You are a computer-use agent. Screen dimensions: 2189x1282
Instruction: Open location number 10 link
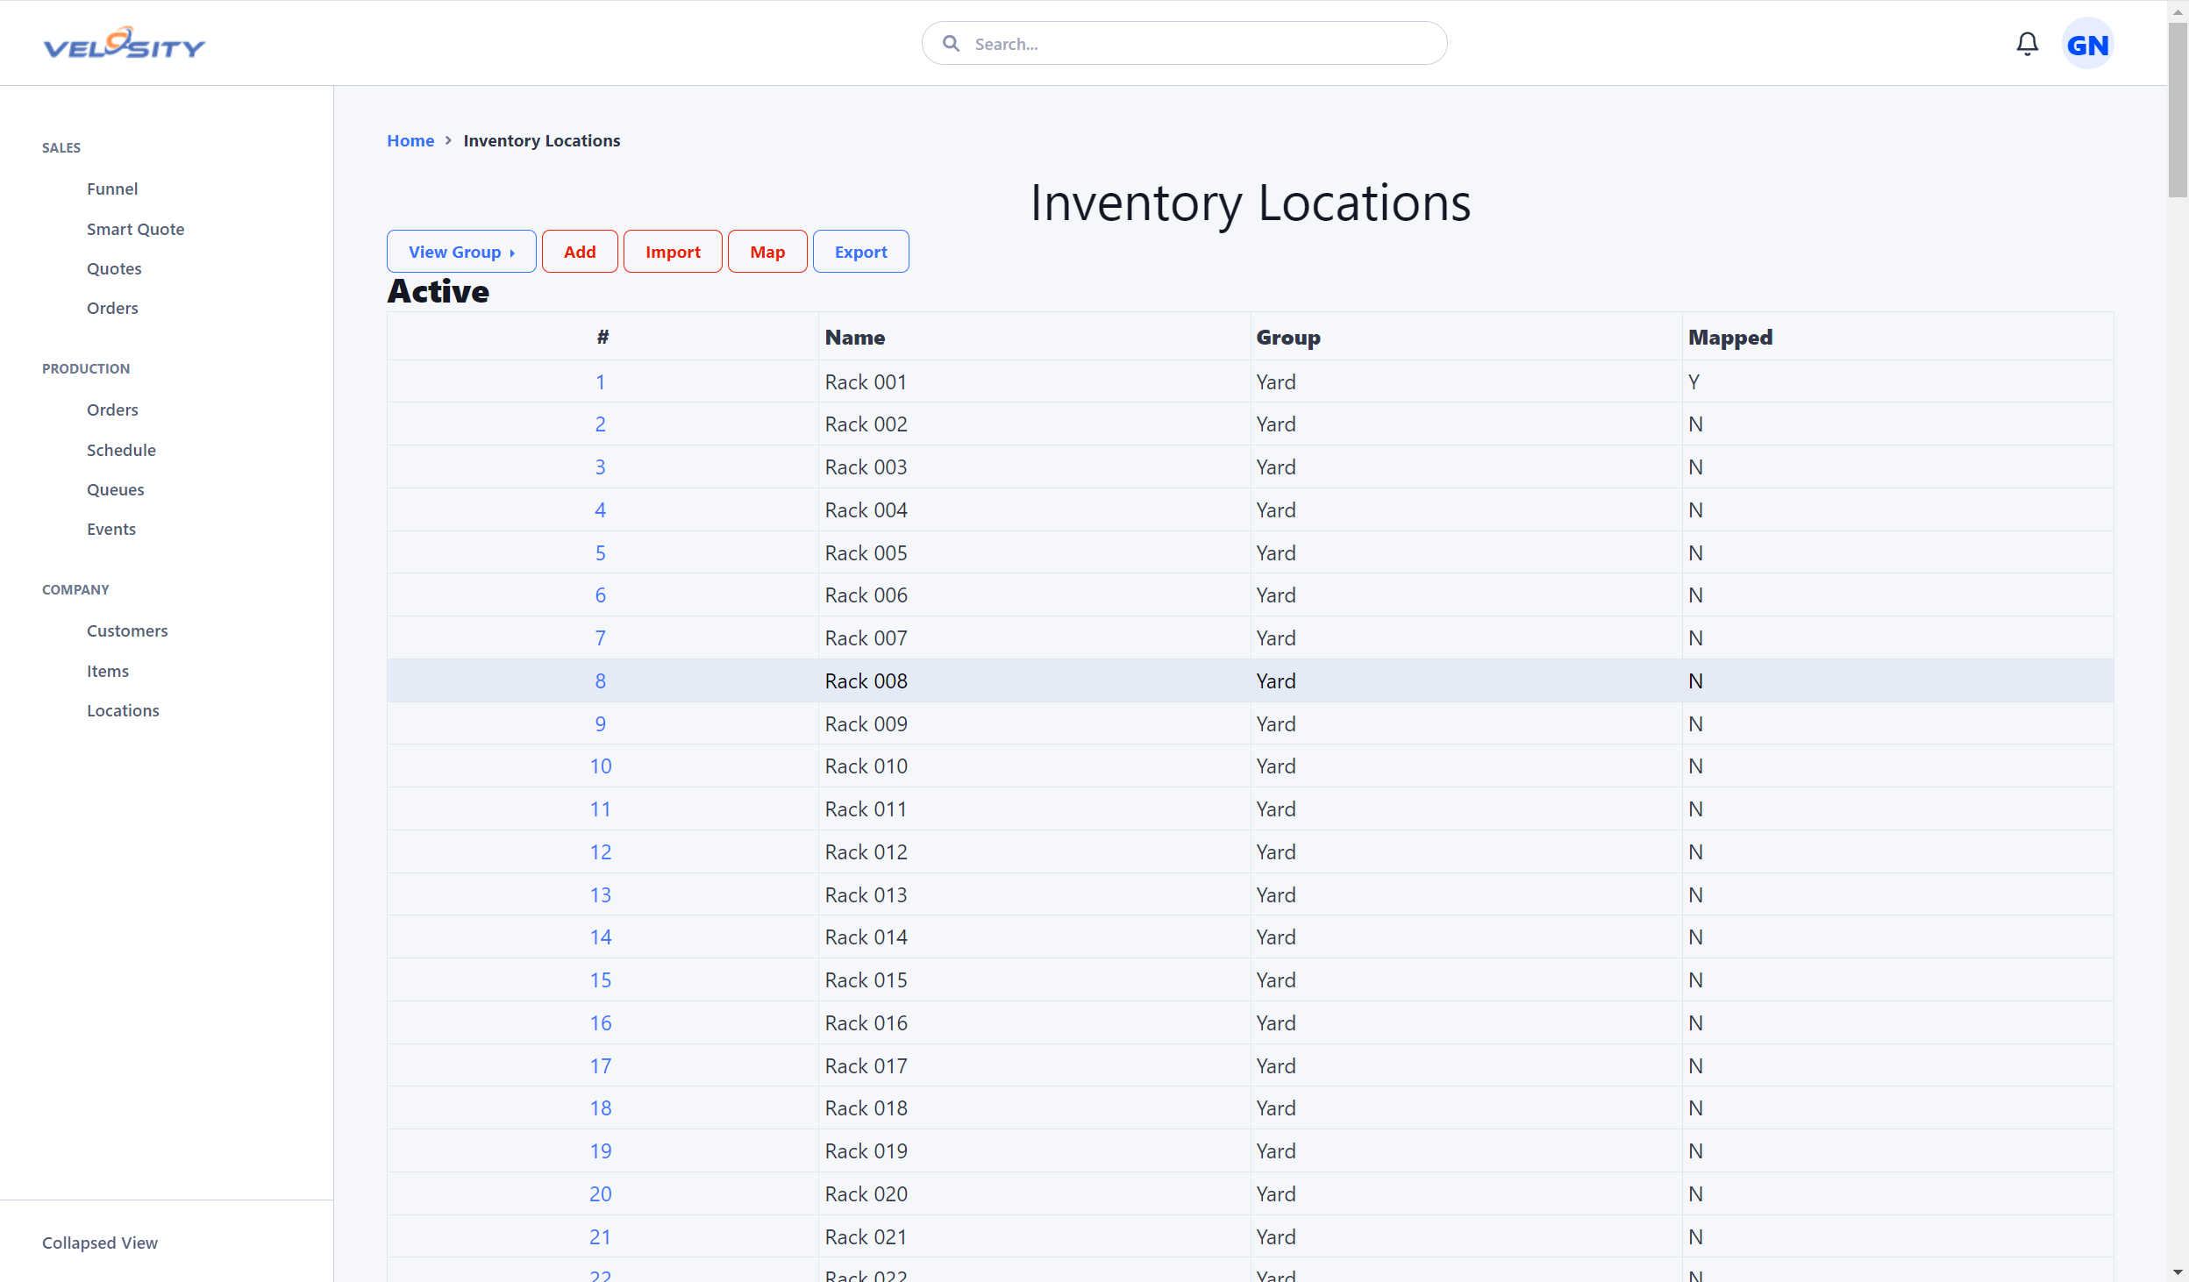pyautogui.click(x=600, y=766)
